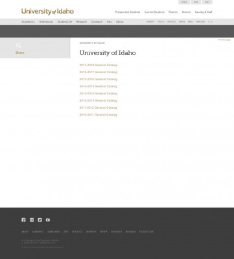
Task: Click the footer Academics link
Action: (x=38, y=232)
